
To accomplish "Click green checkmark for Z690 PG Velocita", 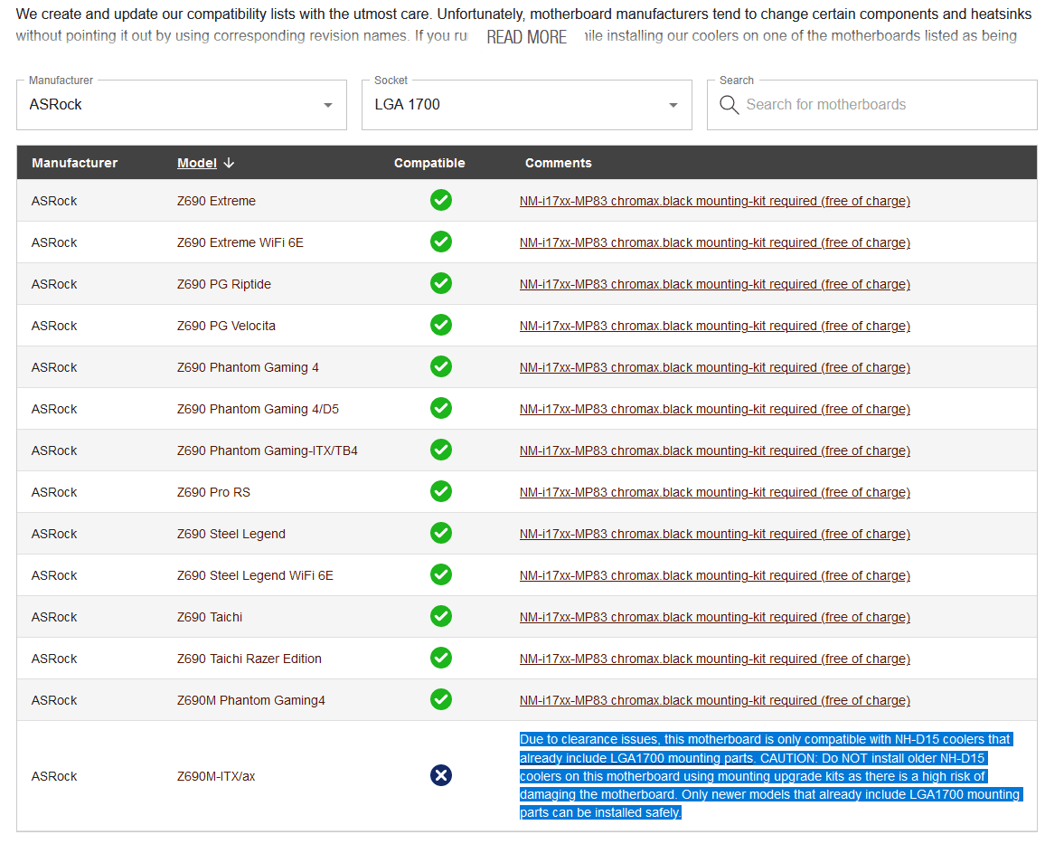I will tap(440, 325).
